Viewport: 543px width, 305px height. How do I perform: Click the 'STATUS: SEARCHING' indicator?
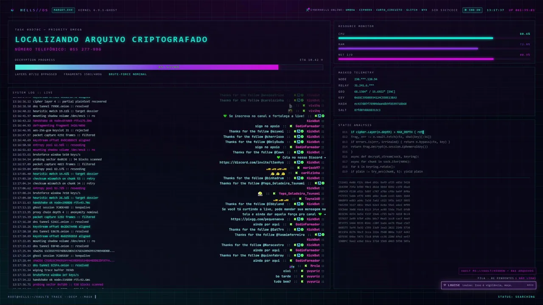[x=516, y=297]
